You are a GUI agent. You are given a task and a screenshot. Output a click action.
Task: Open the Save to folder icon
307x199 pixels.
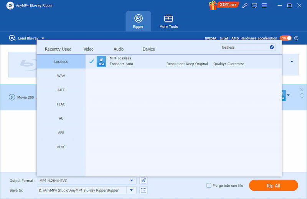click(144, 190)
